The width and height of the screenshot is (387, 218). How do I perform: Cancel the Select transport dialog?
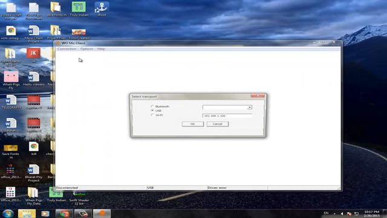point(218,124)
